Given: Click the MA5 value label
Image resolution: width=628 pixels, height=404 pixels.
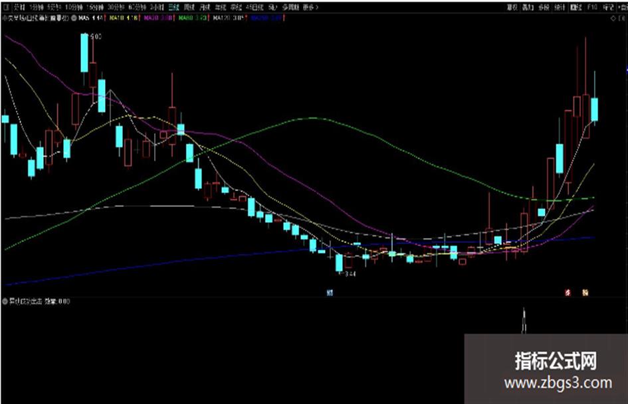Looking at the screenshot, I should click(92, 18).
